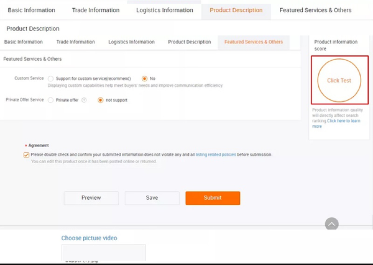373x265 pixels.
Task: Open top Logistics Information tab
Action: pos(165,10)
